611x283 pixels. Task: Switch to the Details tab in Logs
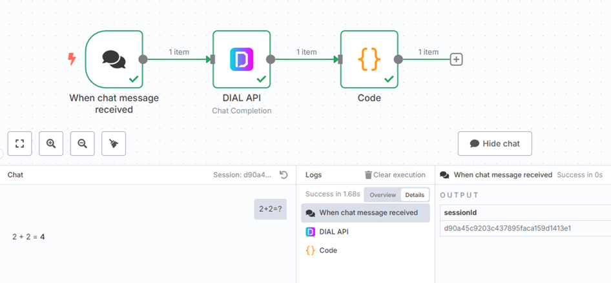coord(415,195)
